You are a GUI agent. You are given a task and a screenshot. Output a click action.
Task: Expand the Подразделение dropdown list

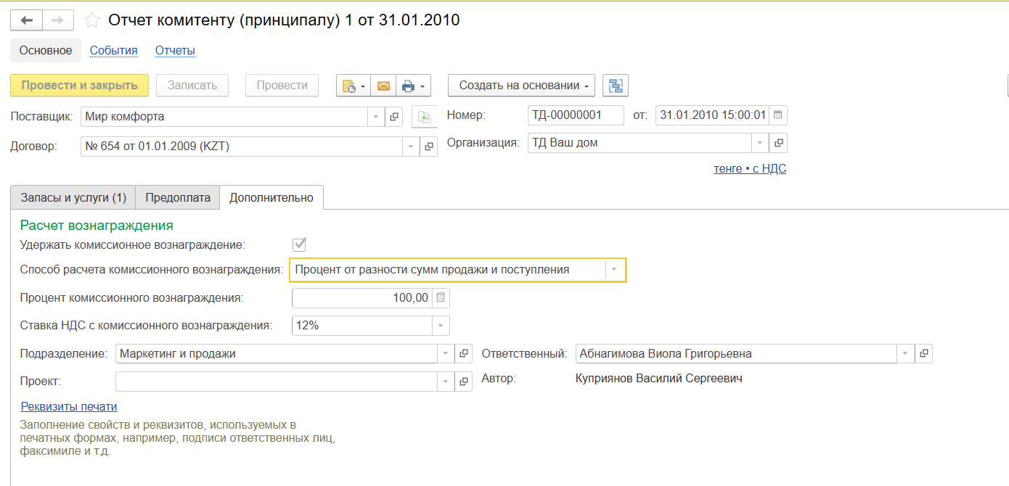446,354
